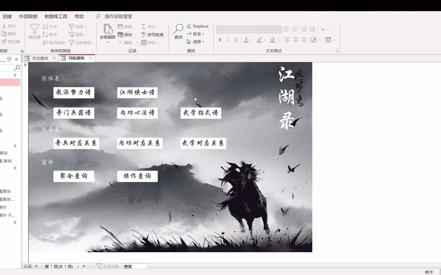The height and width of the screenshot is (275, 441).
Task: Sort records ascending with 升序
Action: [x=50, y=26]
